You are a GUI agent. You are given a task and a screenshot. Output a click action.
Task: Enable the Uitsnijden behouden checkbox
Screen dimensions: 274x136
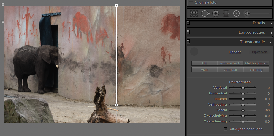pyautogui.click(x=226, y=129)
